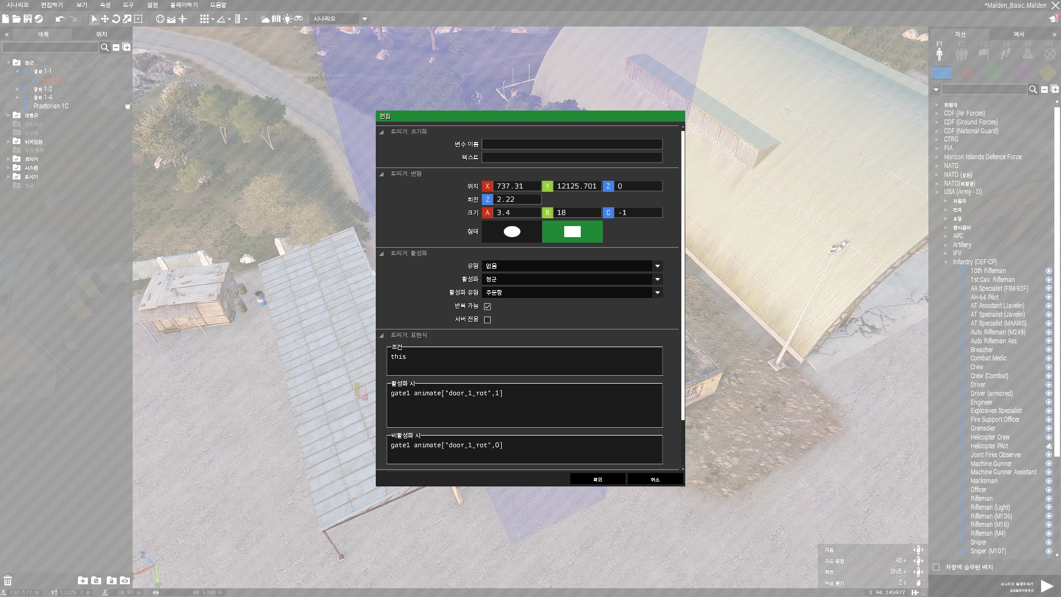This screenshot has height=597, width=1061.
Task: Enable the 서버 전용 checkbox
Action: [487, 320]
